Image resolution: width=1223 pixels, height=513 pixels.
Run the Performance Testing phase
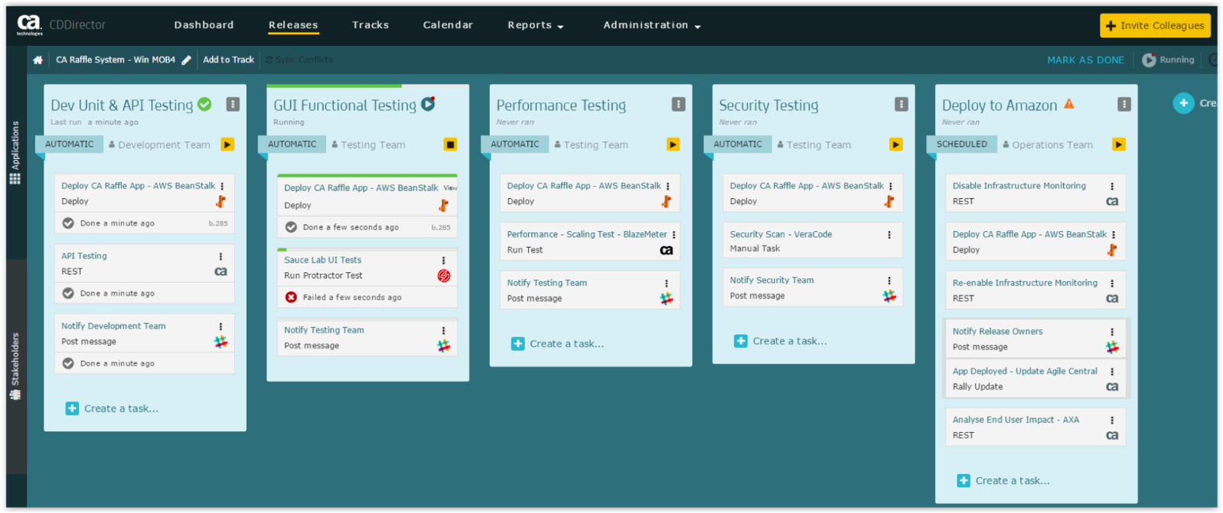[x=673, y=144]
